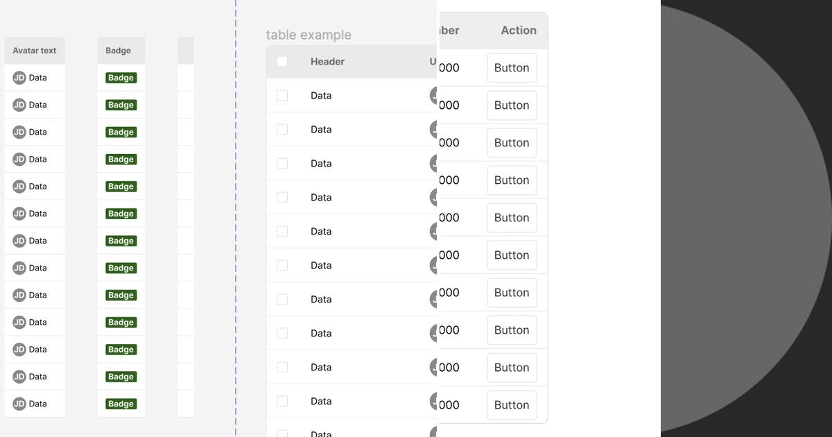Click the Action column header
The image size is (832, 437).
(517, 30)
